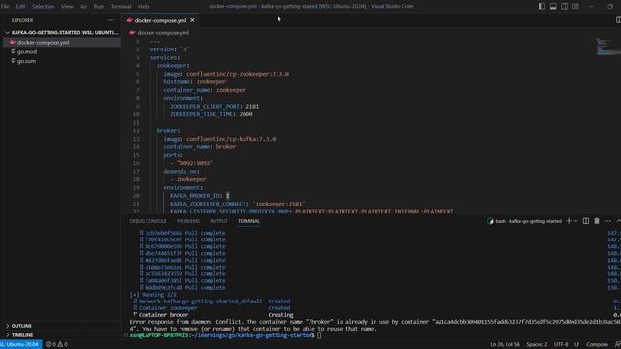This screenshot has width=621, height=349.
Task: Close the docker-compose.yml editor tab
Action: coord(192,20)
